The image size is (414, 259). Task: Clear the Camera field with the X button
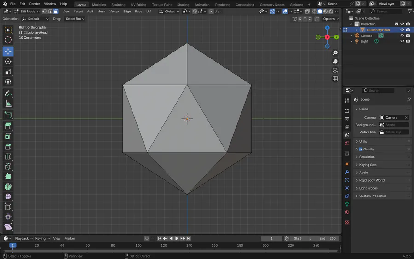pyautogui.click(x=406, y=118)
